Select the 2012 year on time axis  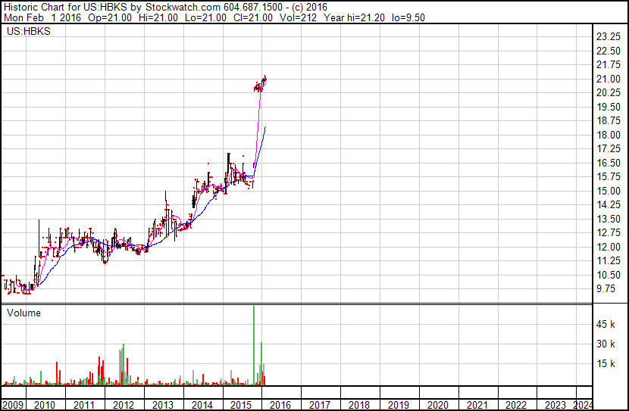pos(124,405)
